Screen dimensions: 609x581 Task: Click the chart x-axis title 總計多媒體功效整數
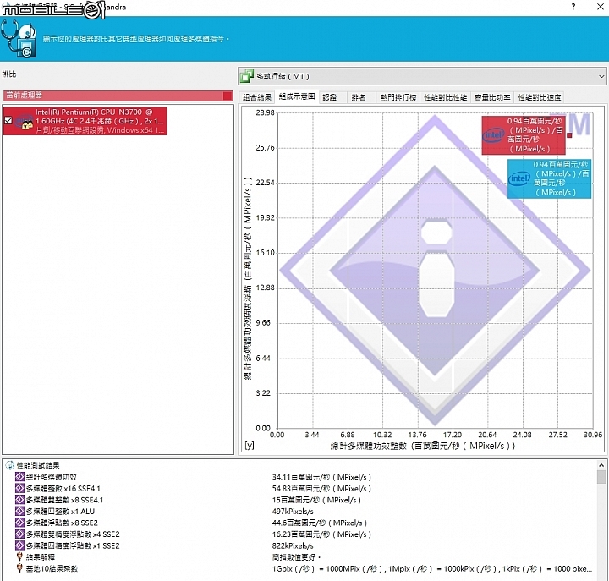(423, 446)
